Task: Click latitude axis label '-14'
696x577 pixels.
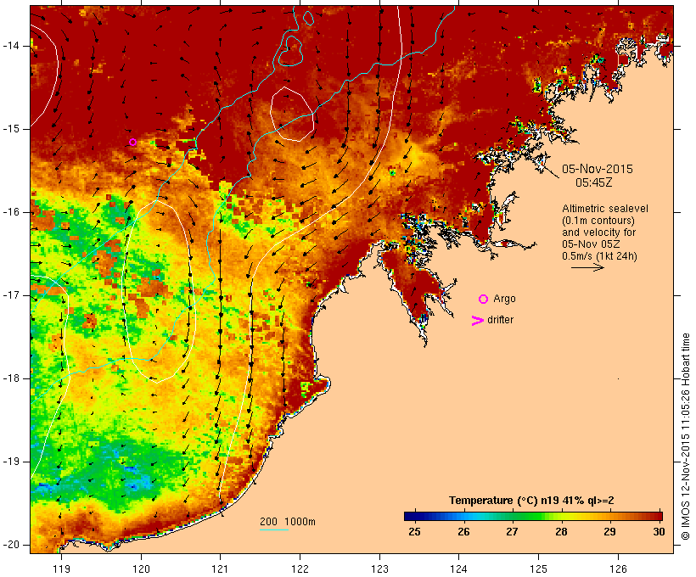Action: click(x=11, y=46)
